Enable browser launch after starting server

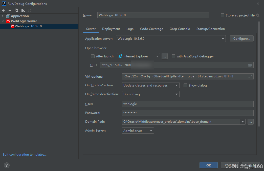(93, 56)
